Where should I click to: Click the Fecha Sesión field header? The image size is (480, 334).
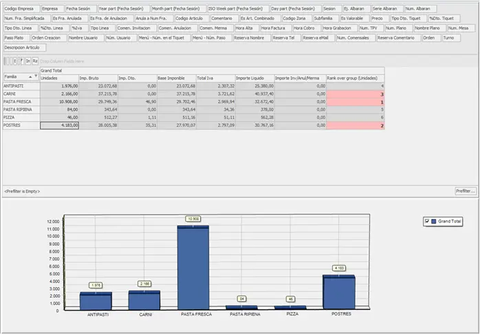tap(79, 8)
